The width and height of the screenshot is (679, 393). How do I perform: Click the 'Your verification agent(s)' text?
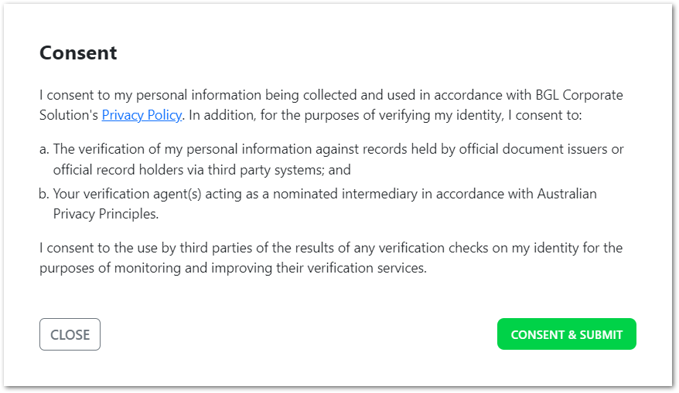[128, 194]
